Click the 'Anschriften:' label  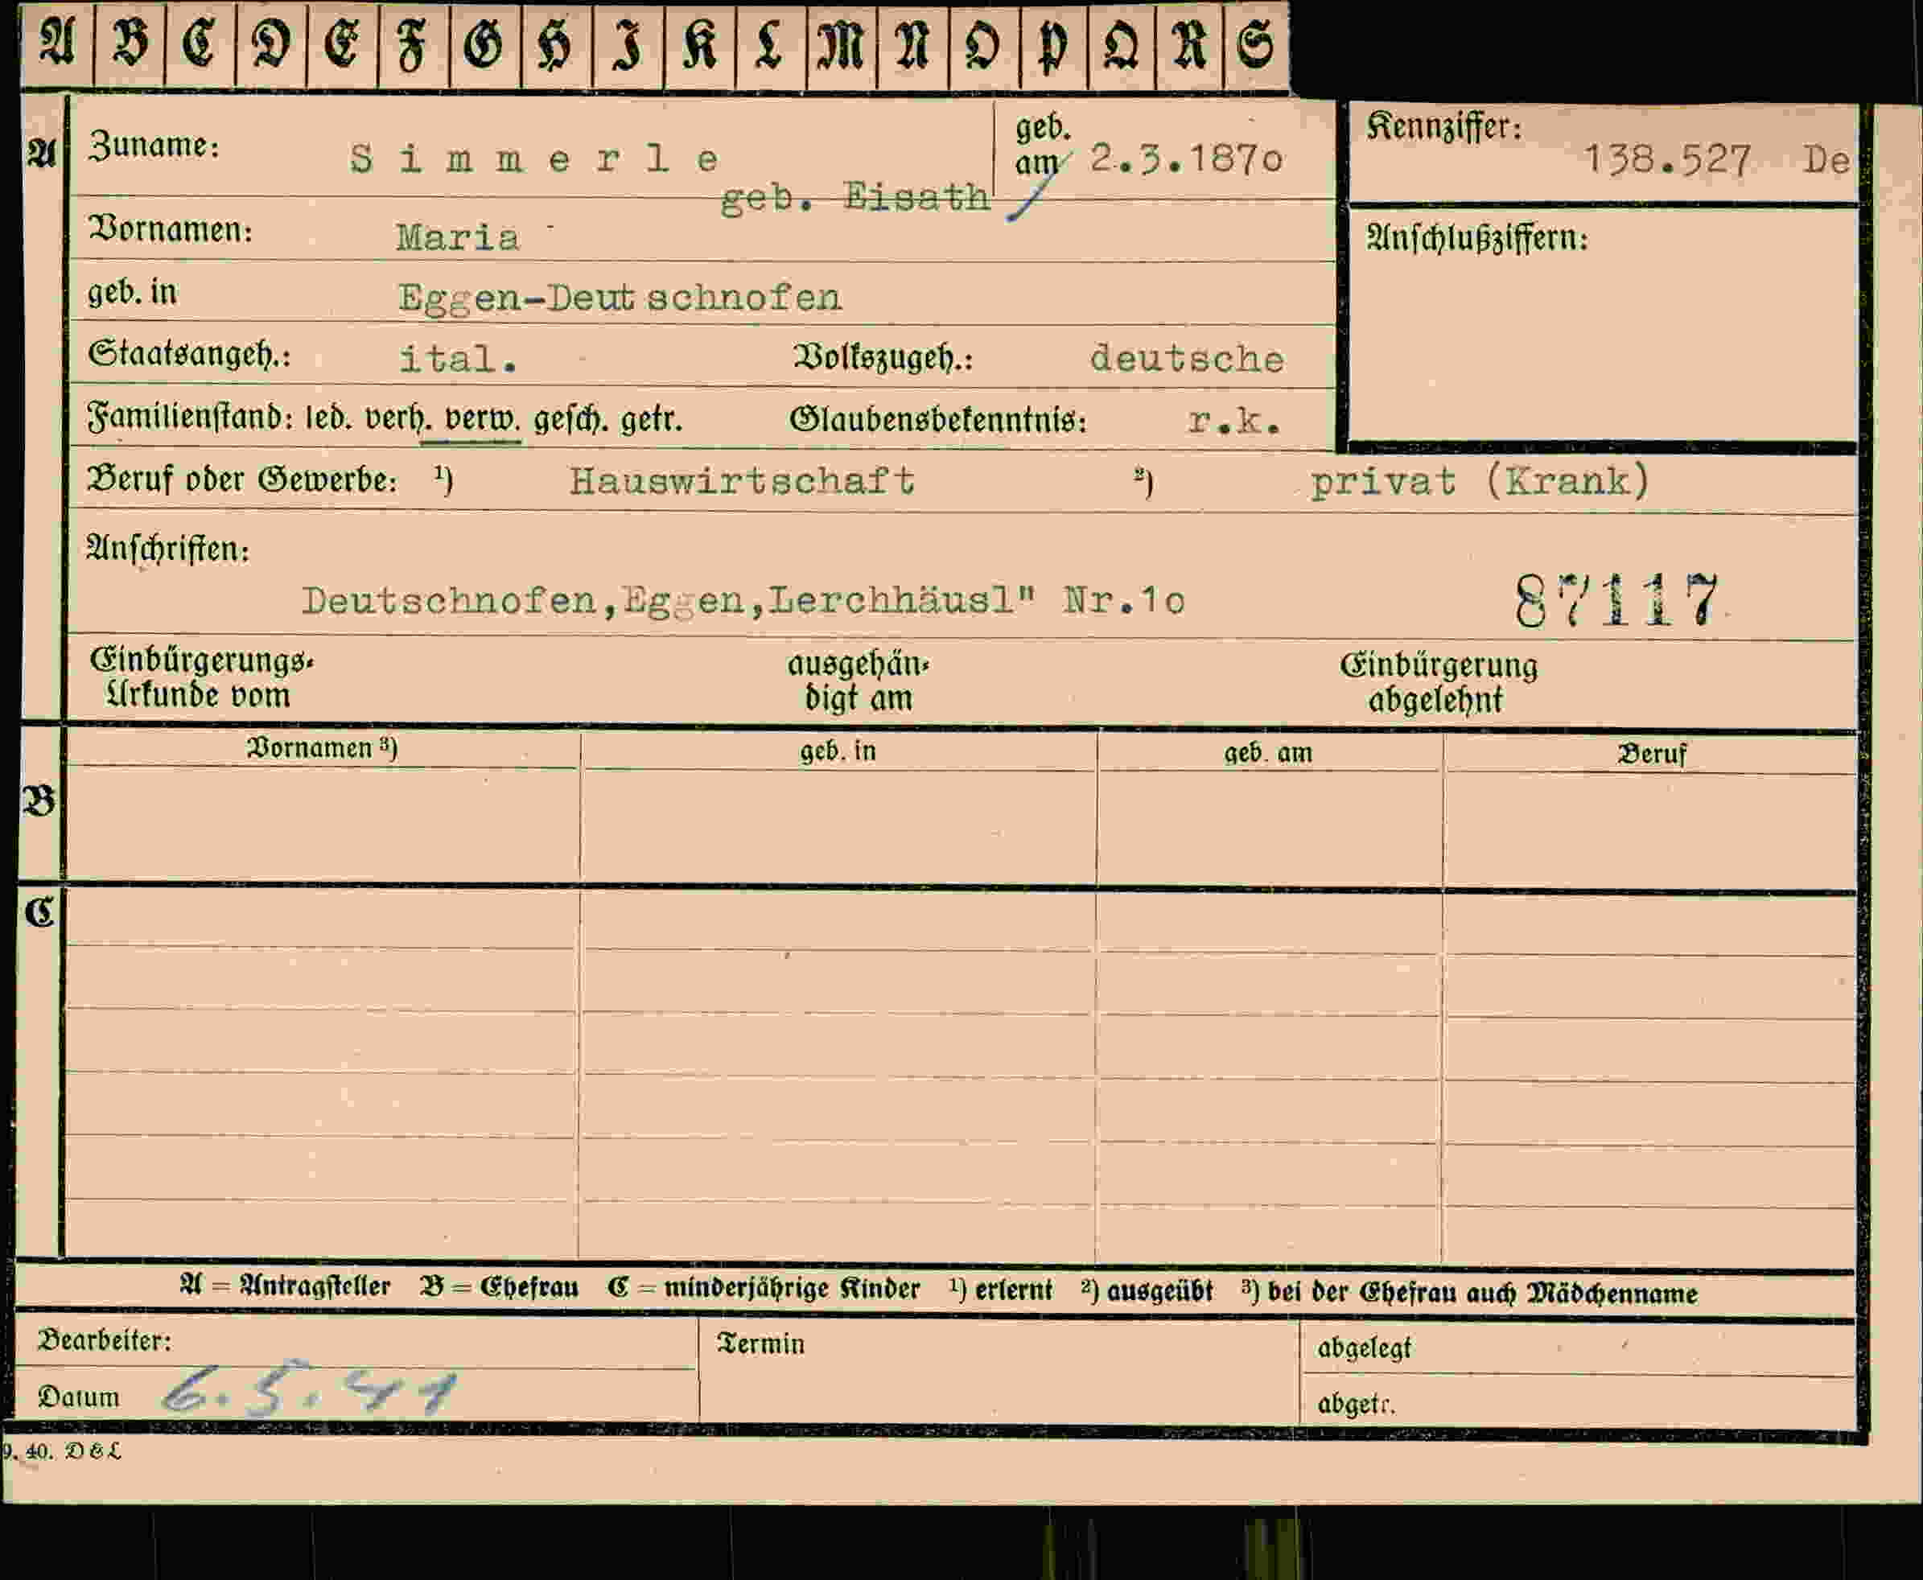point(167,549)
